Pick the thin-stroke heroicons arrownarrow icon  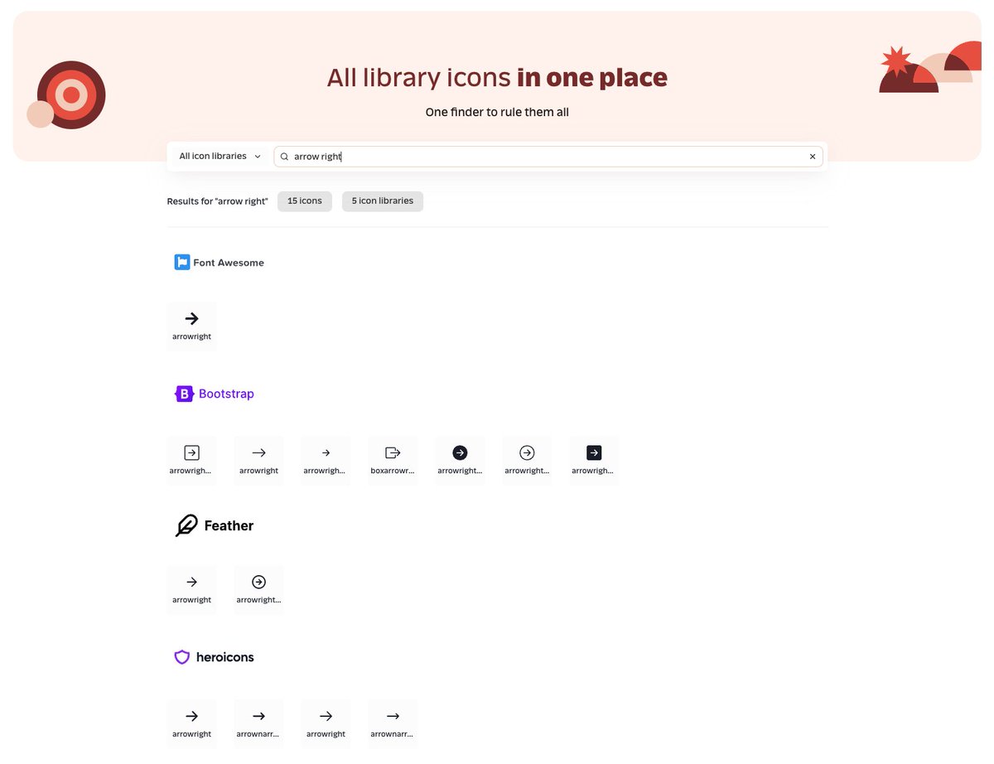click(393, 723)
